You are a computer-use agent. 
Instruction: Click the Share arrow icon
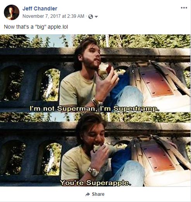coord(88,194)
